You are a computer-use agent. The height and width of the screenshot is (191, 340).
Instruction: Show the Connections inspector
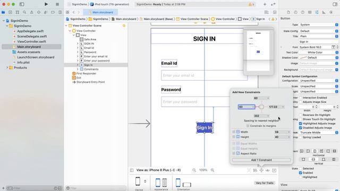tap(331, 12)
